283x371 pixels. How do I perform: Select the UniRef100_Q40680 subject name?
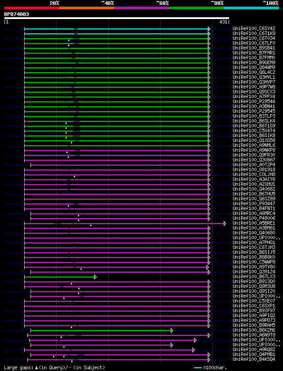(254, 233)
